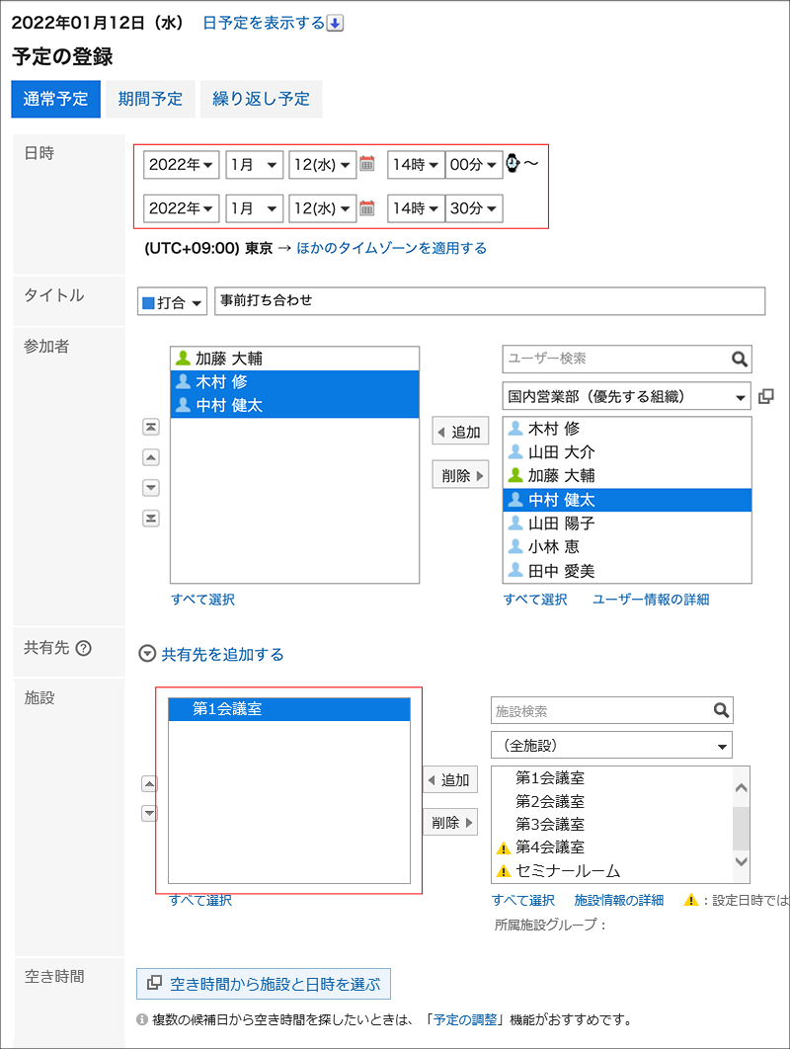Open the 国内営業部 organization dropdown
The image size is (790, 1049).
(626, 397)
